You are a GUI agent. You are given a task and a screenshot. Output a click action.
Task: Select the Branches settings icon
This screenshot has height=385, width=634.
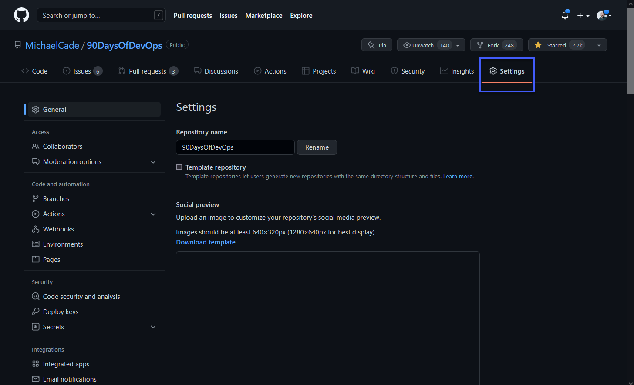35,198
